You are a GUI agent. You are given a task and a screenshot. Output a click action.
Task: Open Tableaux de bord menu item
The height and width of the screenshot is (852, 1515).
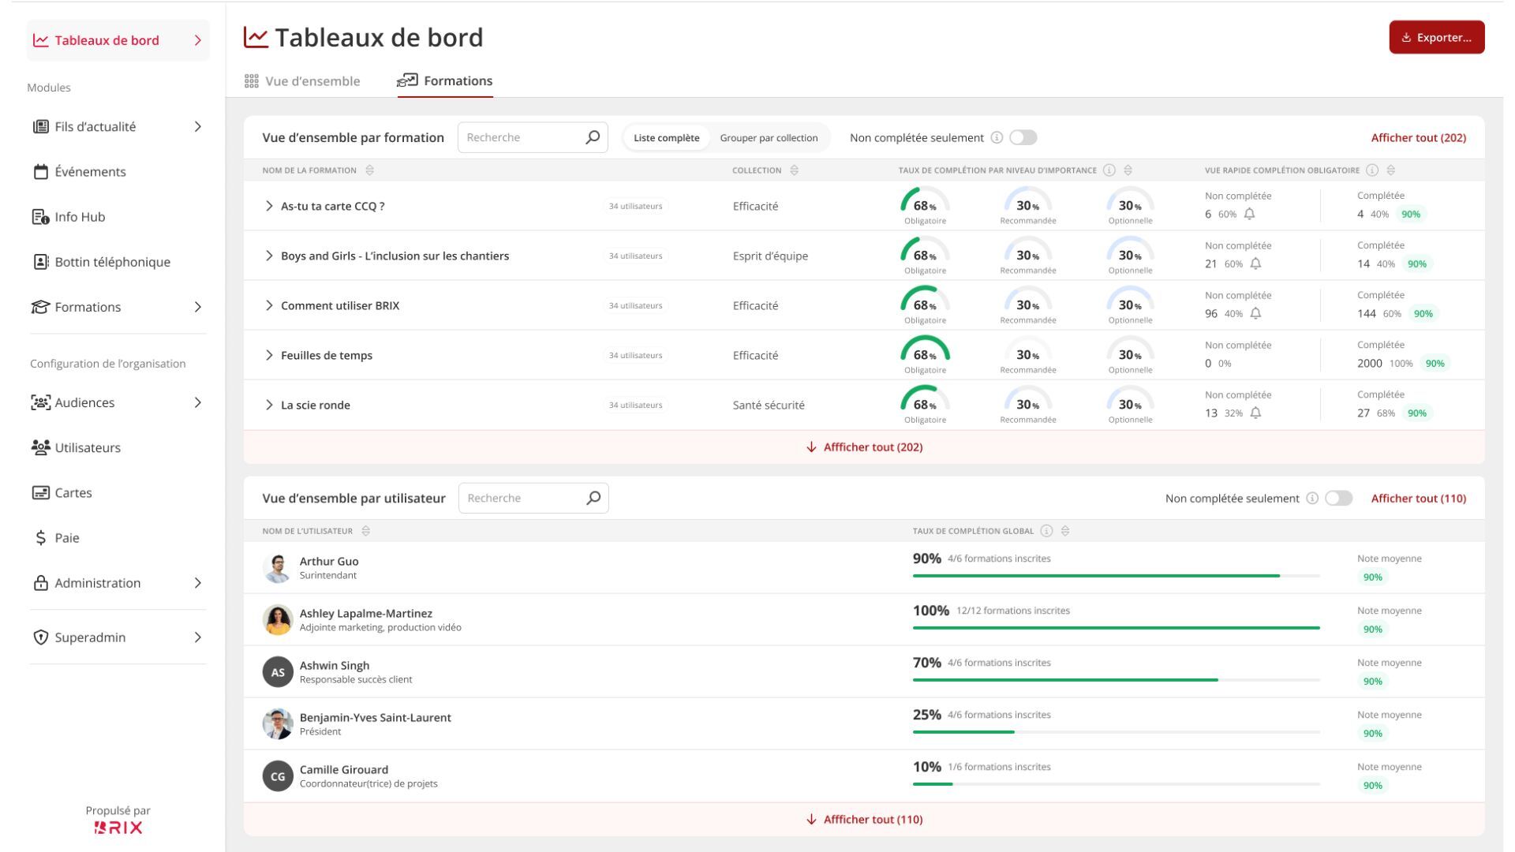118,40
